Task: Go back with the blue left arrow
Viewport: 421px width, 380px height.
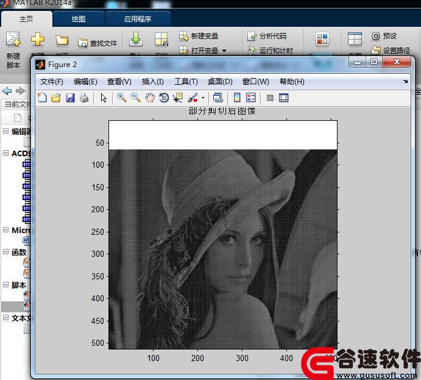Action: (x=7, y=91)
